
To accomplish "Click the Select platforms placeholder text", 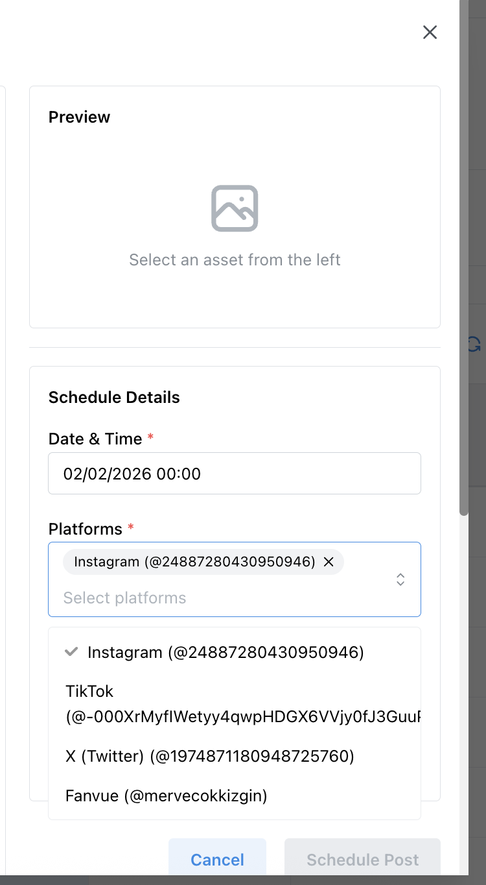I will point(124,598).
